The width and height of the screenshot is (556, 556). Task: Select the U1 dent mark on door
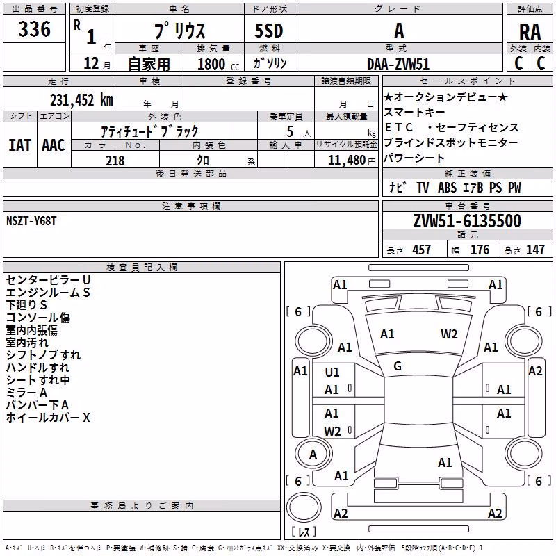[332, 373]
